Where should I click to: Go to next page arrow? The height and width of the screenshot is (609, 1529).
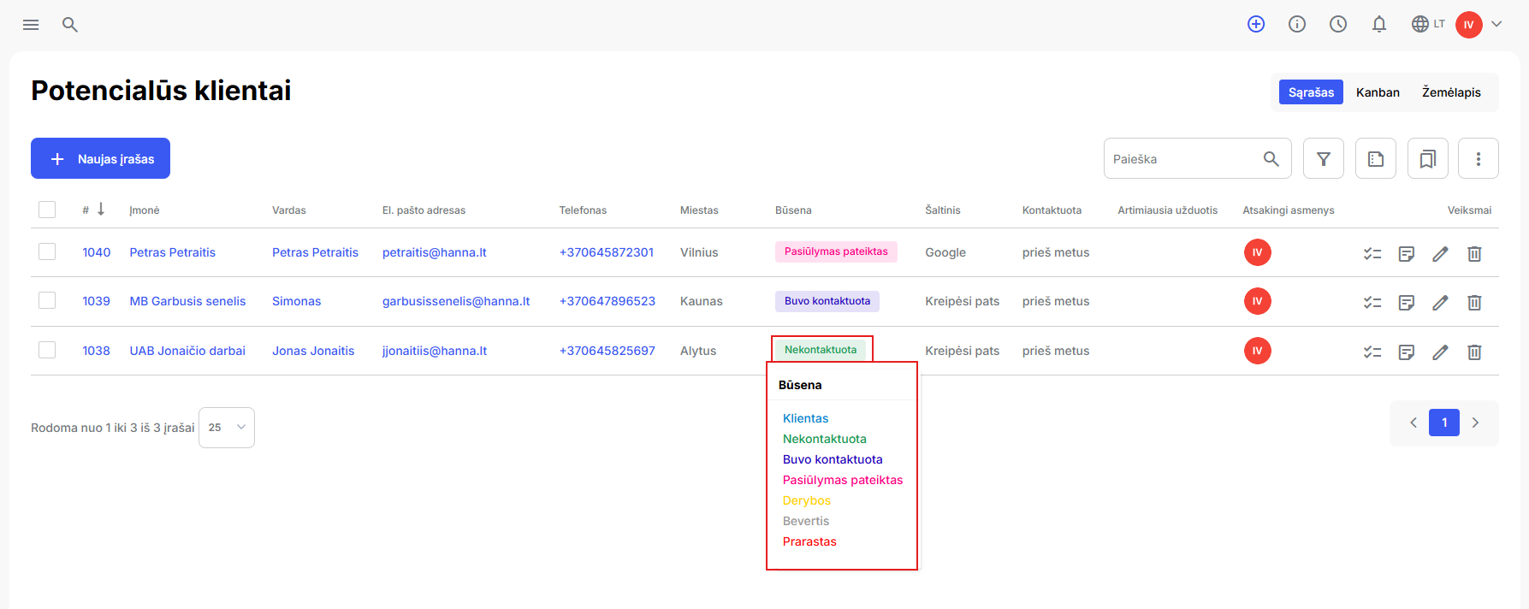1475,423
